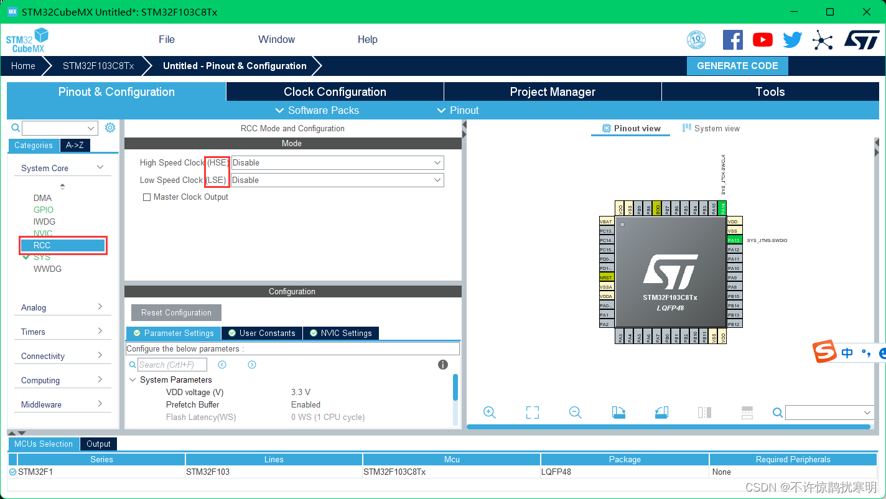The height and width of the screenshot is (499, 886).
Task: Click the STM32CubeMX logo
Action: (27, 40)
